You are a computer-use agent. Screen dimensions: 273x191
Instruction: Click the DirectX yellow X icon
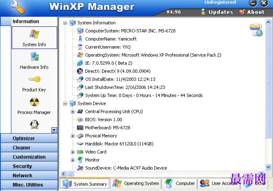[80, 71]
